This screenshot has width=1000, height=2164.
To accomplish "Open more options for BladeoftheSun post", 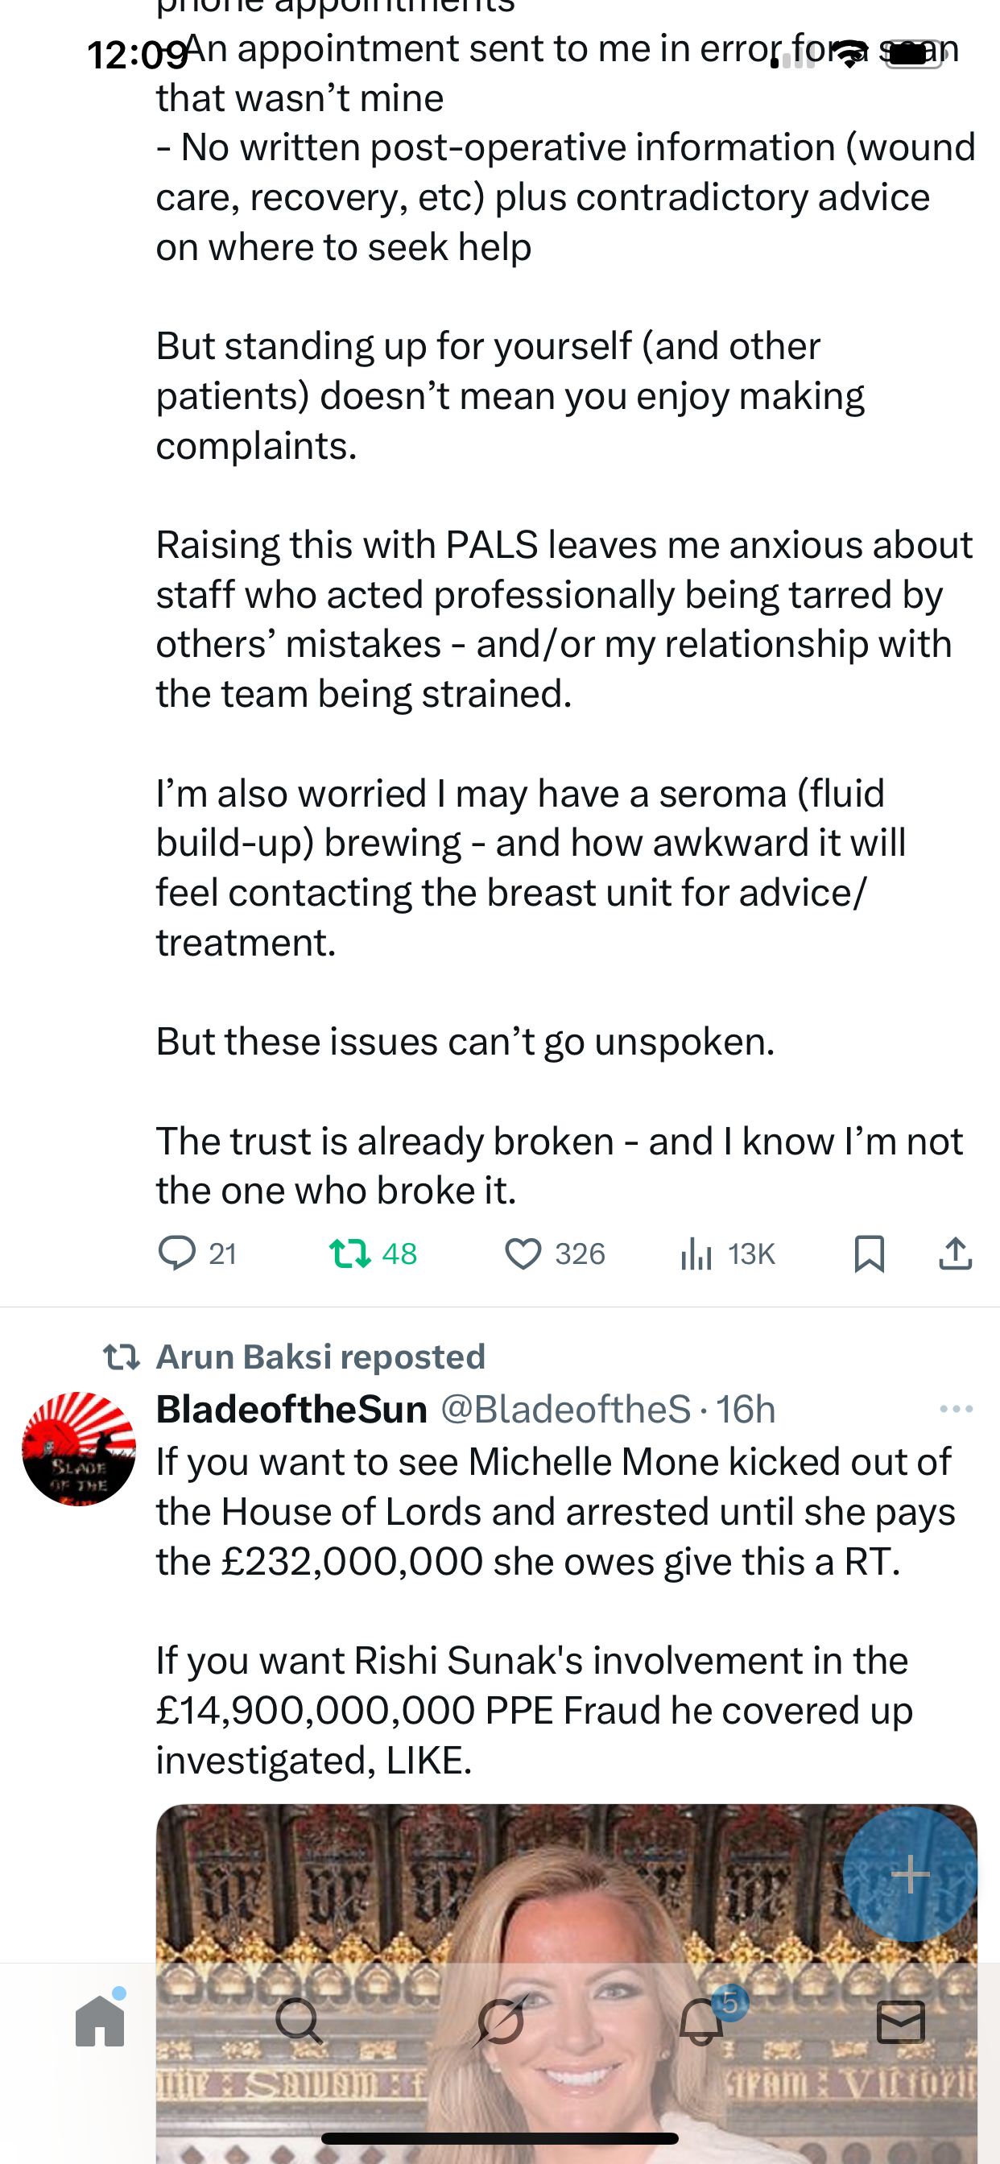I will coord(957,1409).
